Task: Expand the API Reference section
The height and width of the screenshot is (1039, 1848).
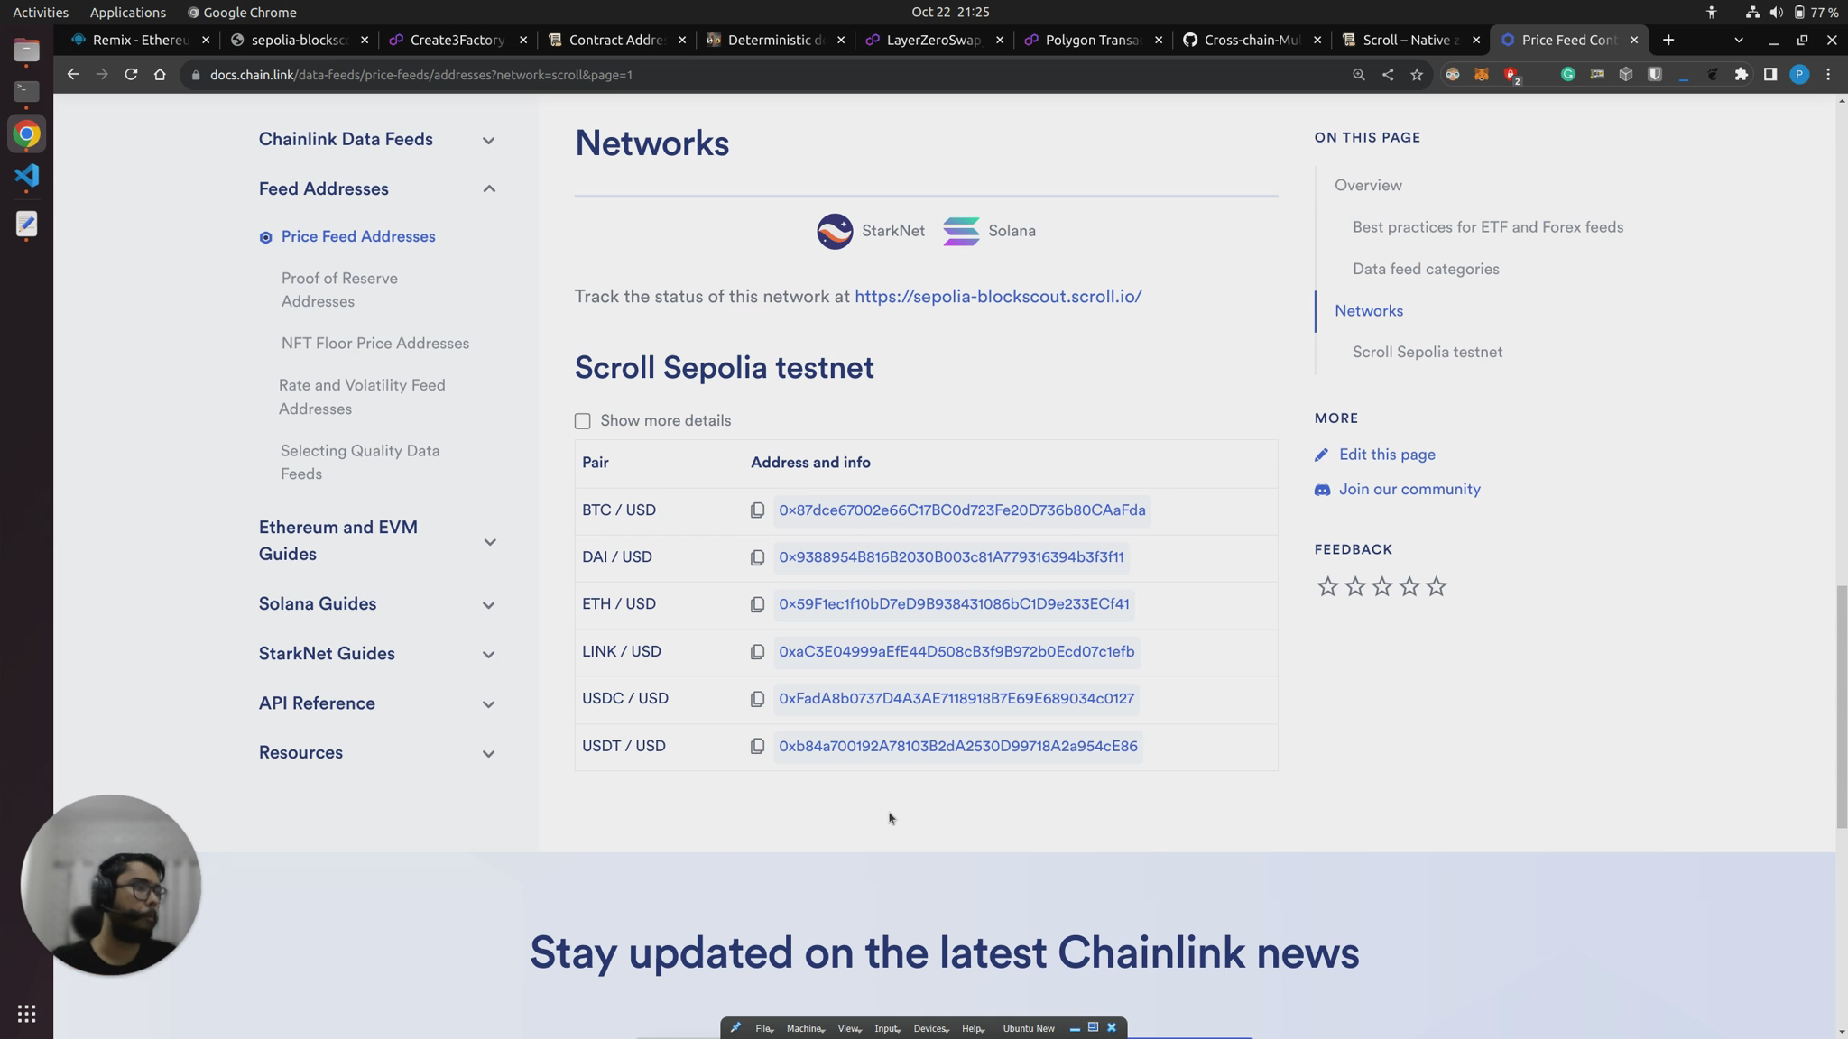Action: [x=488, y=704]
